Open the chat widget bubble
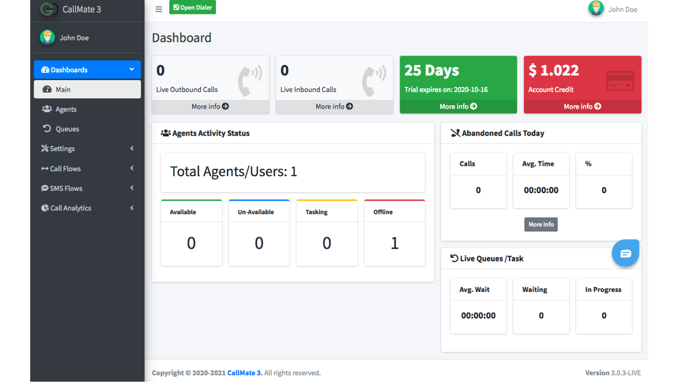The image size is (679, 382). [625, 253]
